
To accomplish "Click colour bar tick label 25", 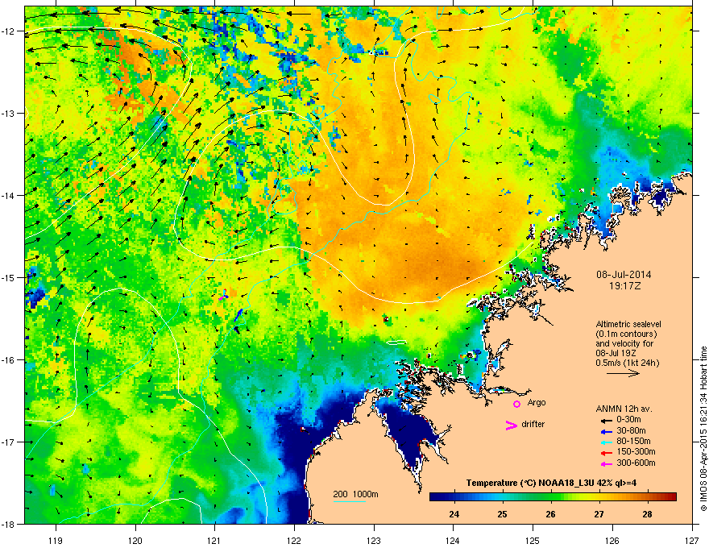I will 503,514.
